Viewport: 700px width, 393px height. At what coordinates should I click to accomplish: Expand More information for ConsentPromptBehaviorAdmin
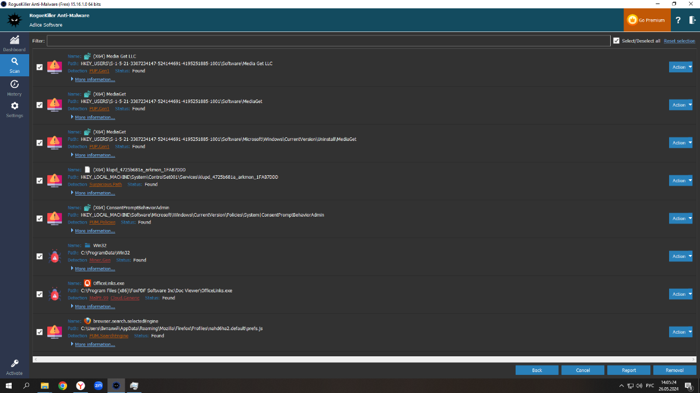94,231
